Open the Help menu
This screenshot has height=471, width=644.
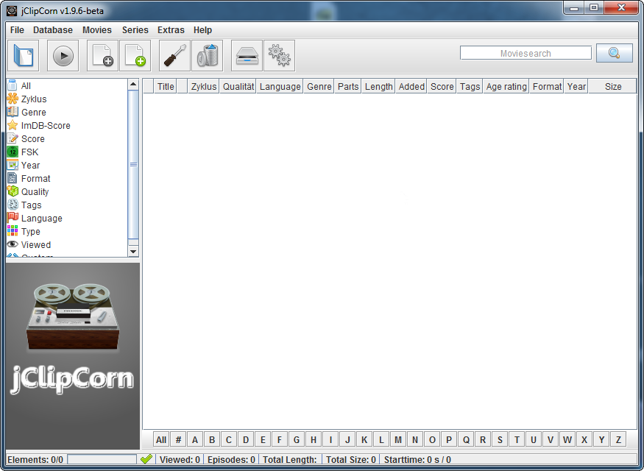pos(202,30)
